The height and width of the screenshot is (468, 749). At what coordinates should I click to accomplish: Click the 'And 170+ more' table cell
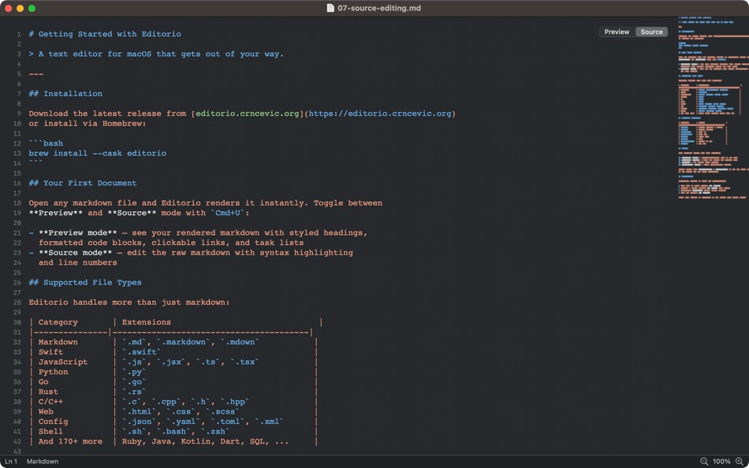[70, 441]
